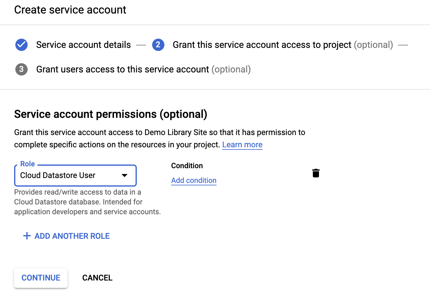Image resolution: width=430 pixels, height=302 pixels.
Task: Click the step 3 number icon
Action: pyautogui.click(x=21, y=69)
